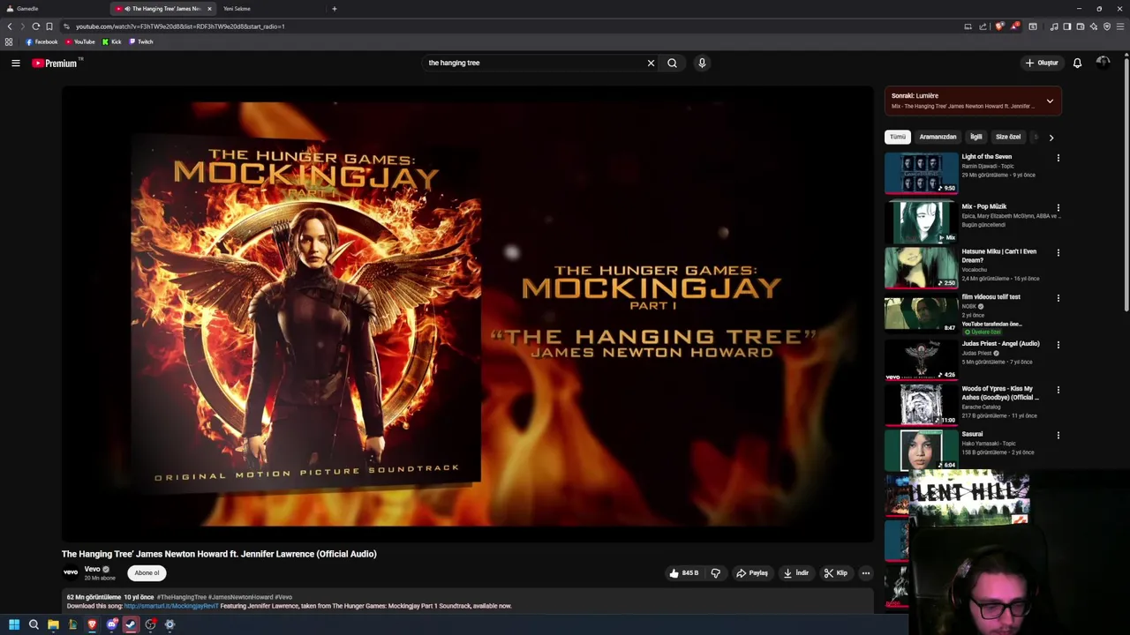The image size is (1130, 635).
Task: Open YouTube notifications bell
Action: [1077, 63]
